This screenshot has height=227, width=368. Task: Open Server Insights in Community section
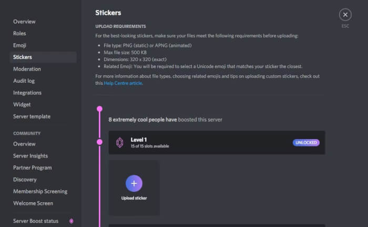click(30, 156)
